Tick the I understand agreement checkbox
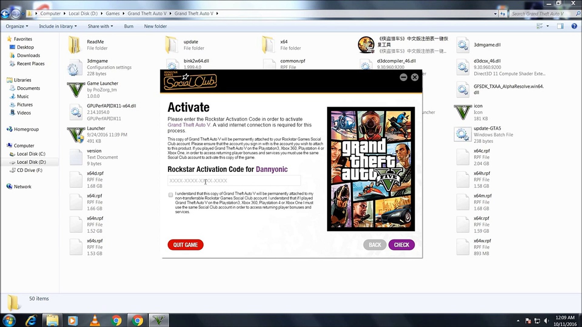Screen dimensions: 582x327 171,195
